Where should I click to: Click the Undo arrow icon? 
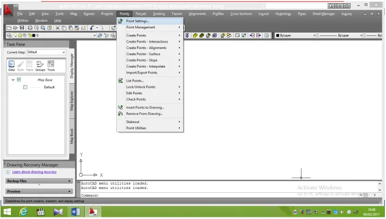click(92, 28)
